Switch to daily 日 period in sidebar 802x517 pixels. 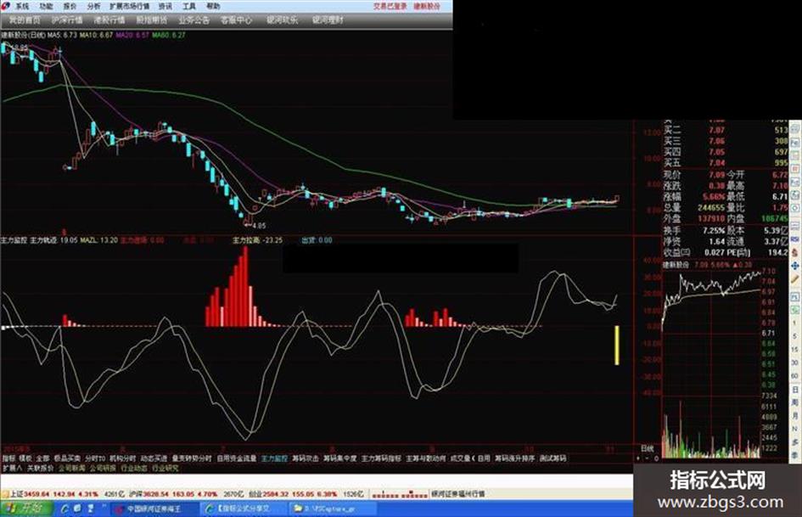tap(795, 390)
